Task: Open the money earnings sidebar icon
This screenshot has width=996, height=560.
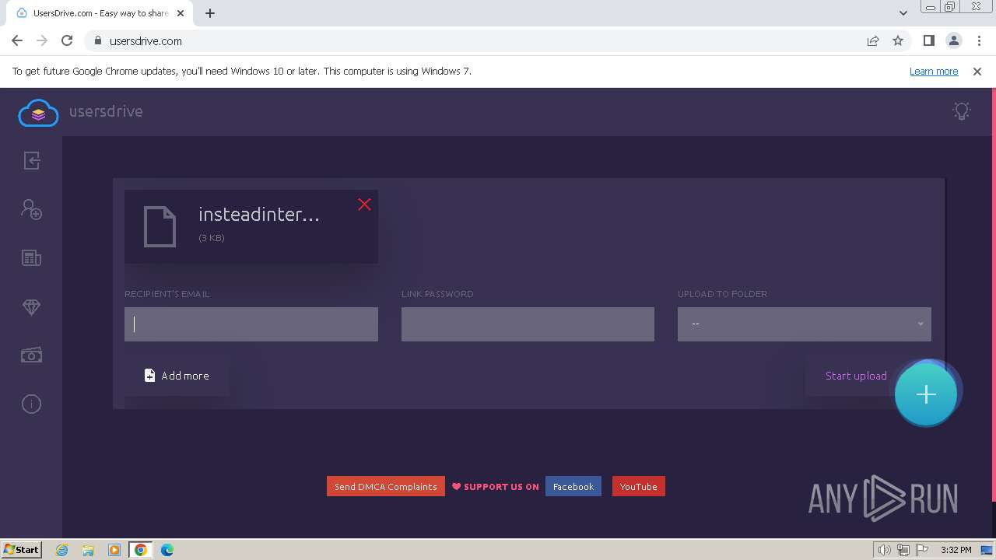Action: click(31, 355)
